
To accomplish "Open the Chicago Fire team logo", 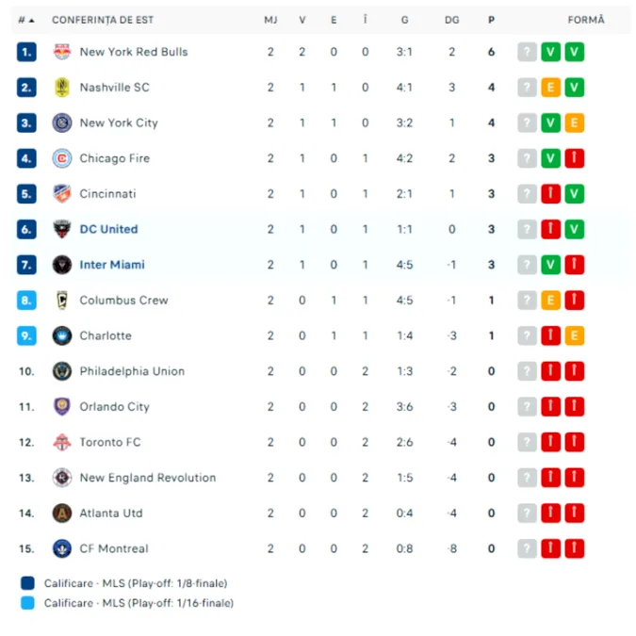I will pos(62,158).
